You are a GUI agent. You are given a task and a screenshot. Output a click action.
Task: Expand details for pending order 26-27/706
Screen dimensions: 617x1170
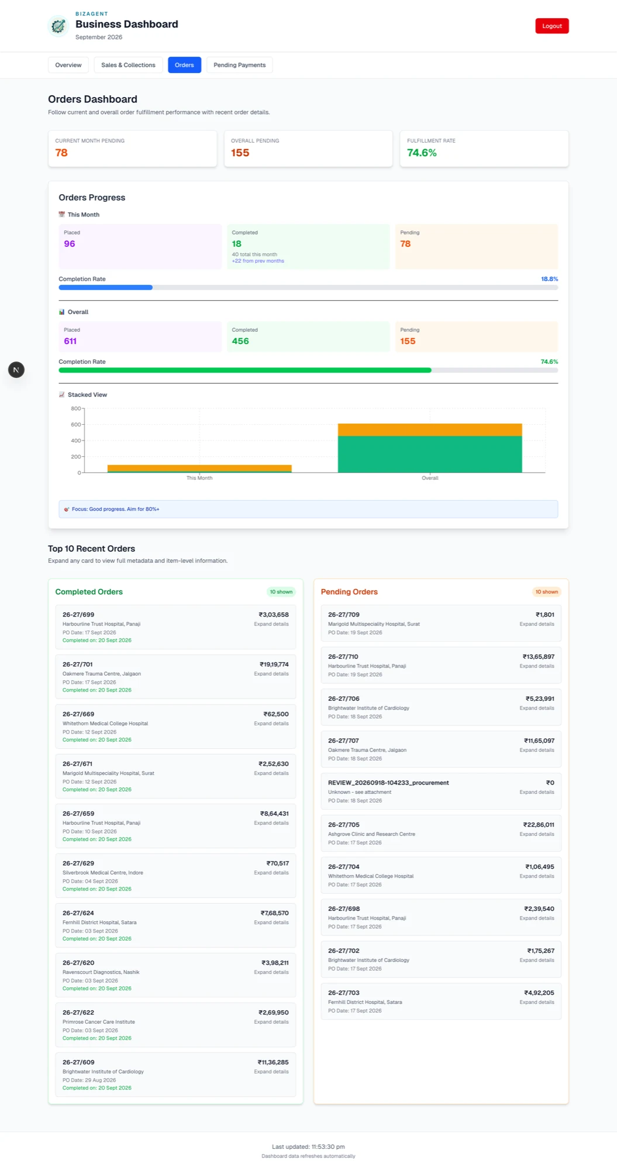click(537, 708)
